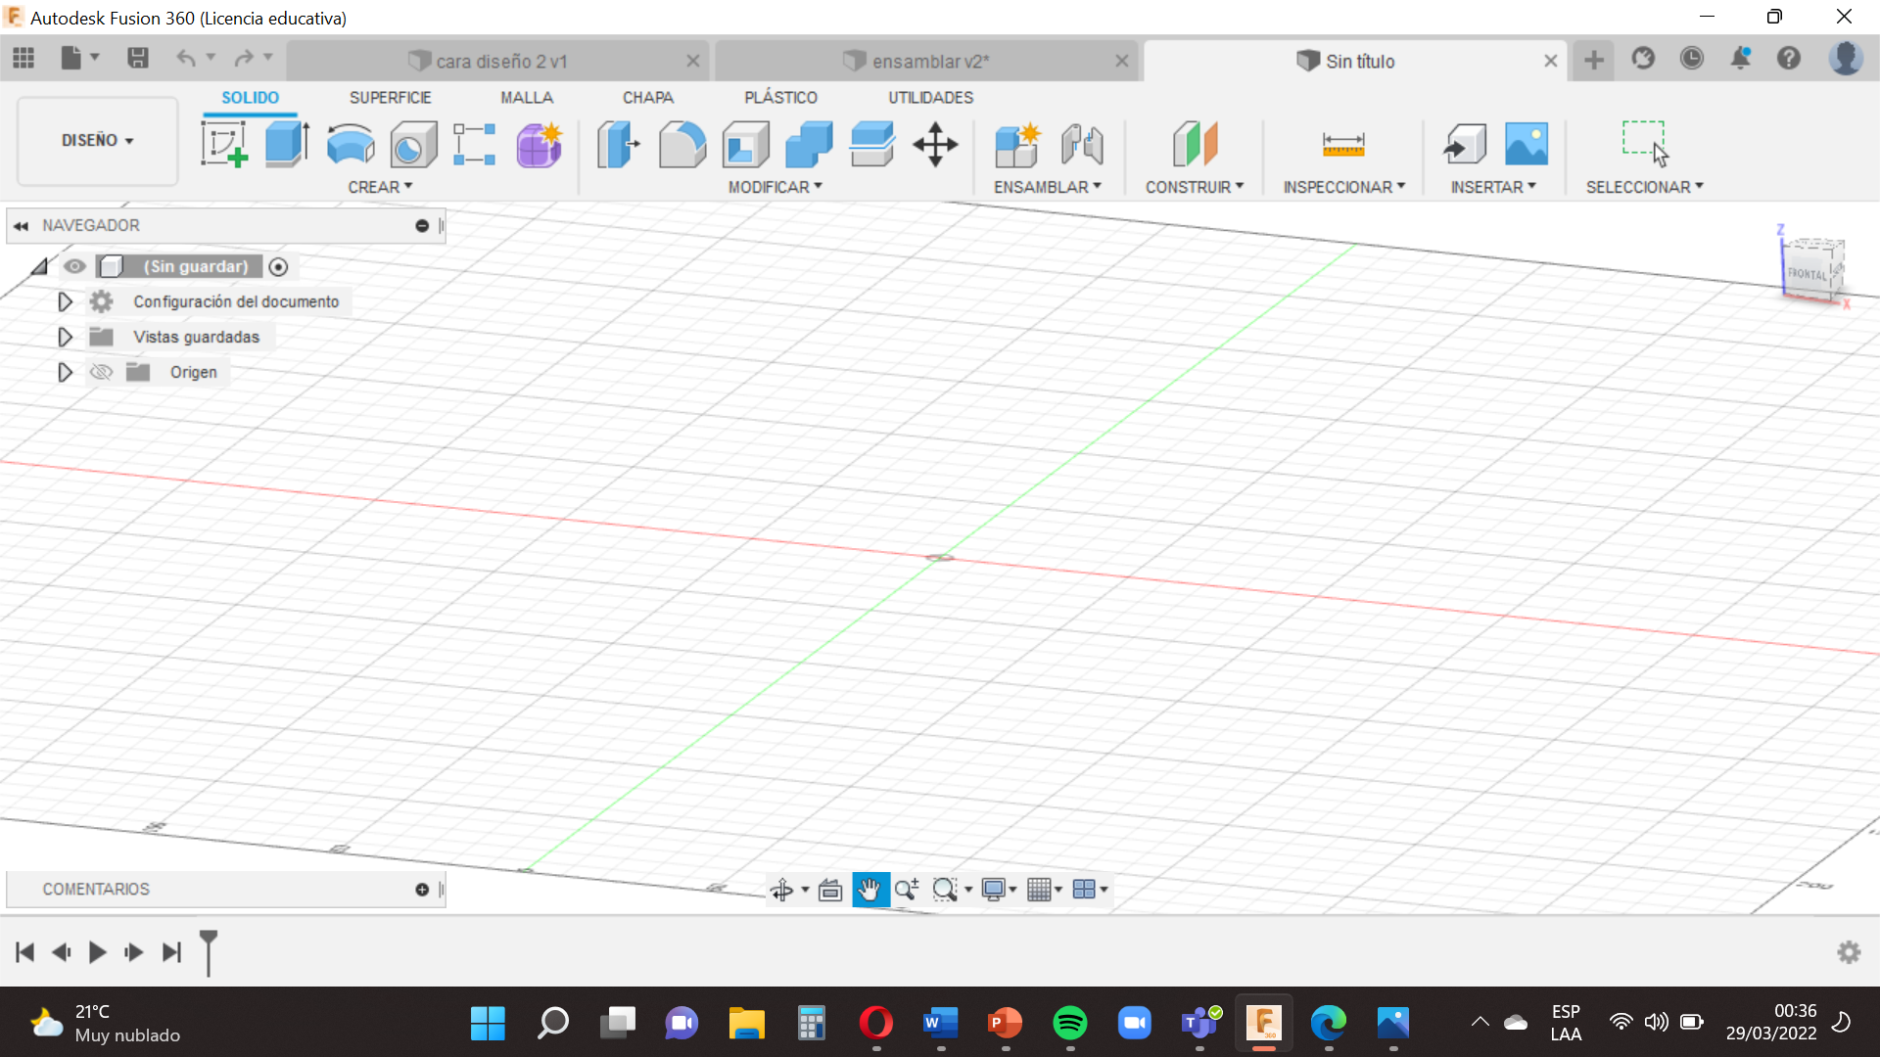This screenshot has width=1880, height=1057.
Task: Expand the Comentarios panel with plus button
Action: pos(422,890)
